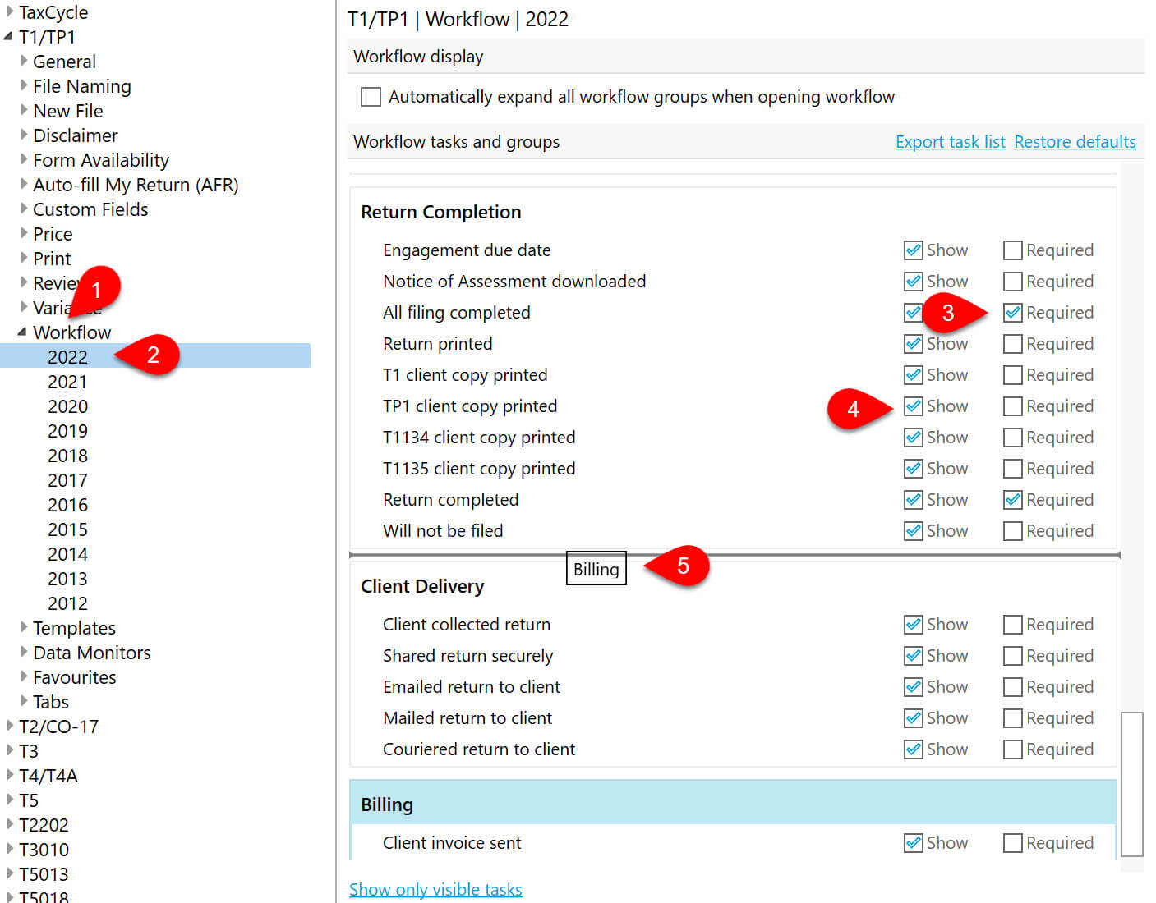Collapse the T1/TP1 tree node
This screenshot has height=903, width=1156.
point(8,36)
